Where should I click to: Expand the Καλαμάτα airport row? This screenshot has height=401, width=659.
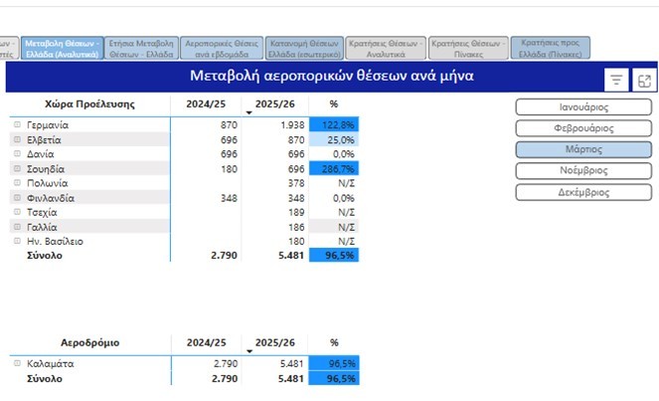point(16,364)
